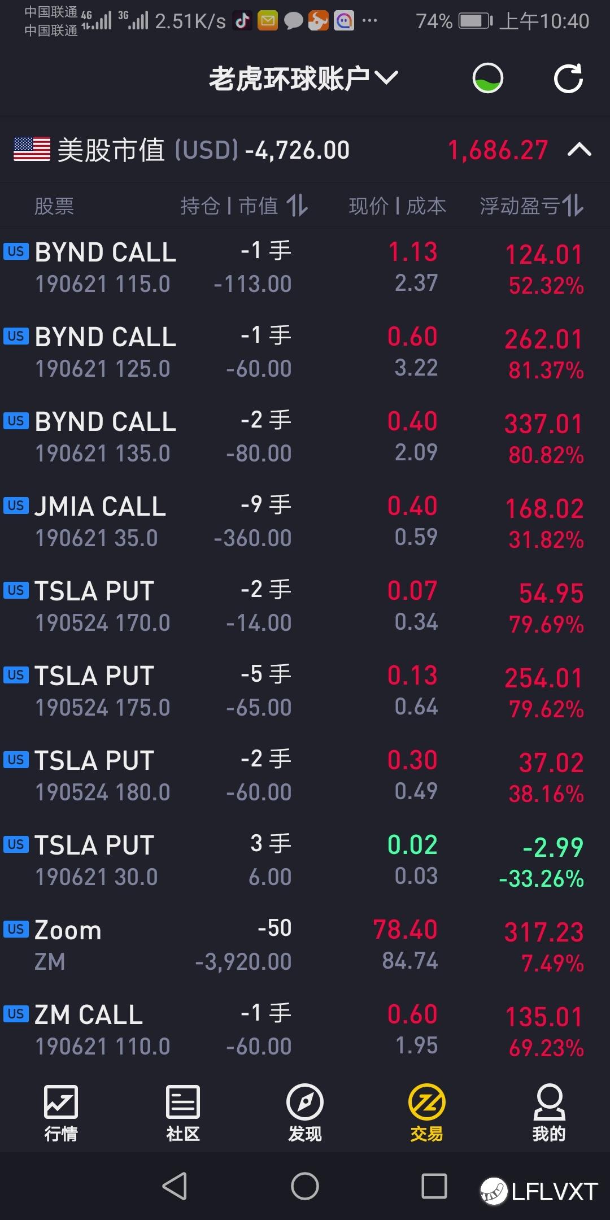Viewport: 610px width, 1220px height.
Task: Sort by 浮动盈亏 column arrows
Action: (x=573, y=206)
